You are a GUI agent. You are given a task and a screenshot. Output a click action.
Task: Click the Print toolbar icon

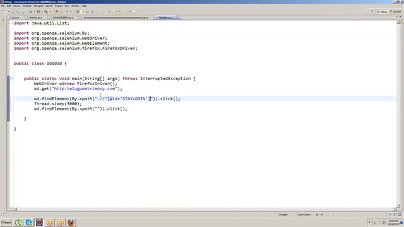pos(23,11)
